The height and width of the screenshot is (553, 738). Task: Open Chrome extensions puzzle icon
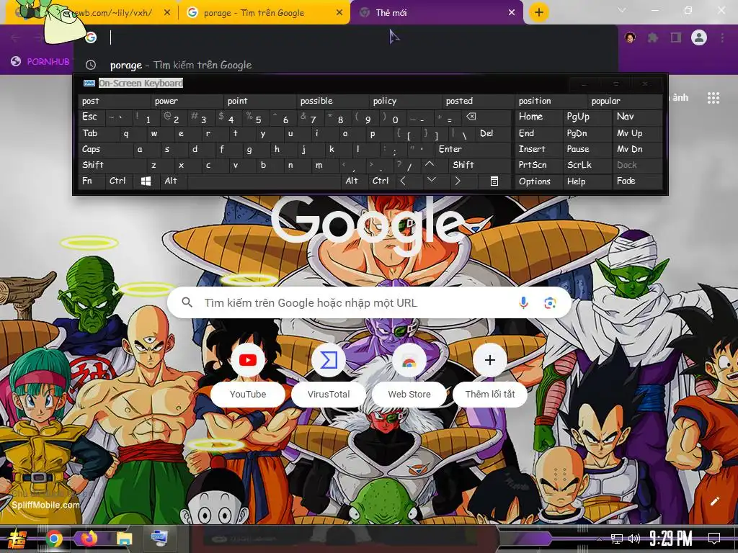(x=653, y=37)
